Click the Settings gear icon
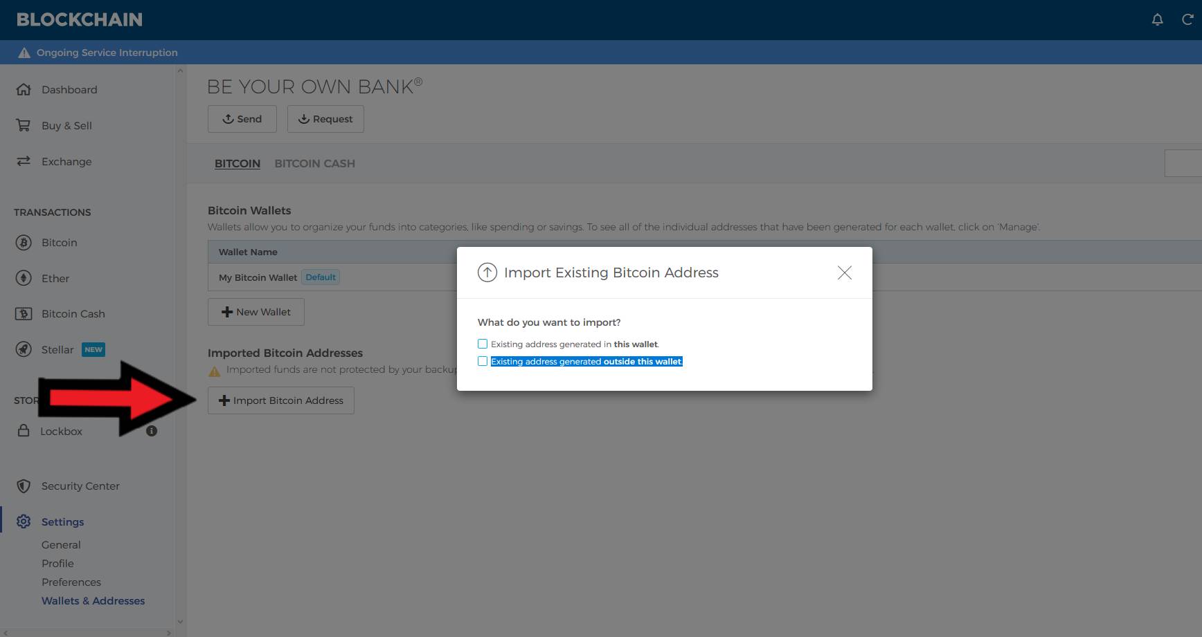This screenshot has width=1202, height=637. point(24,521)
